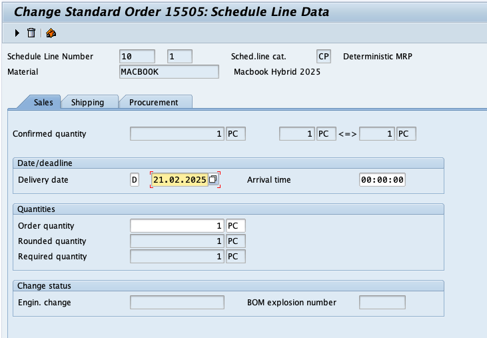The image size is (487, 338).
Task: Click the delivery date format field D
Action: coord(135,179)
